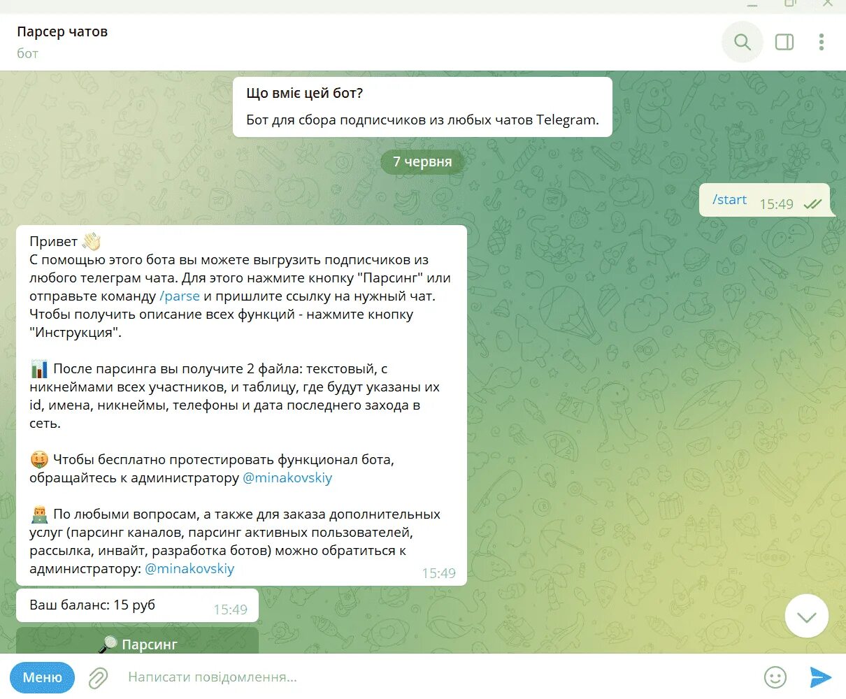
Task: Click the Привет greeting line in message
Action: pos(65,242)
